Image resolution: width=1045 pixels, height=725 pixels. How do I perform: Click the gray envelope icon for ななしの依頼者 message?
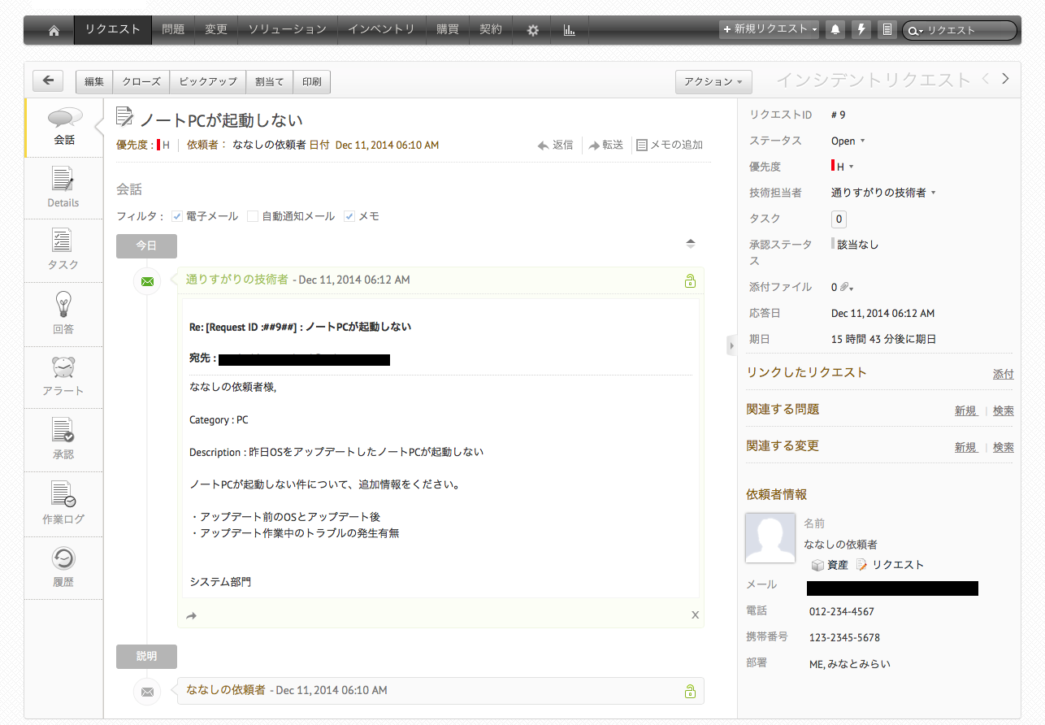[x=147, y=691]
